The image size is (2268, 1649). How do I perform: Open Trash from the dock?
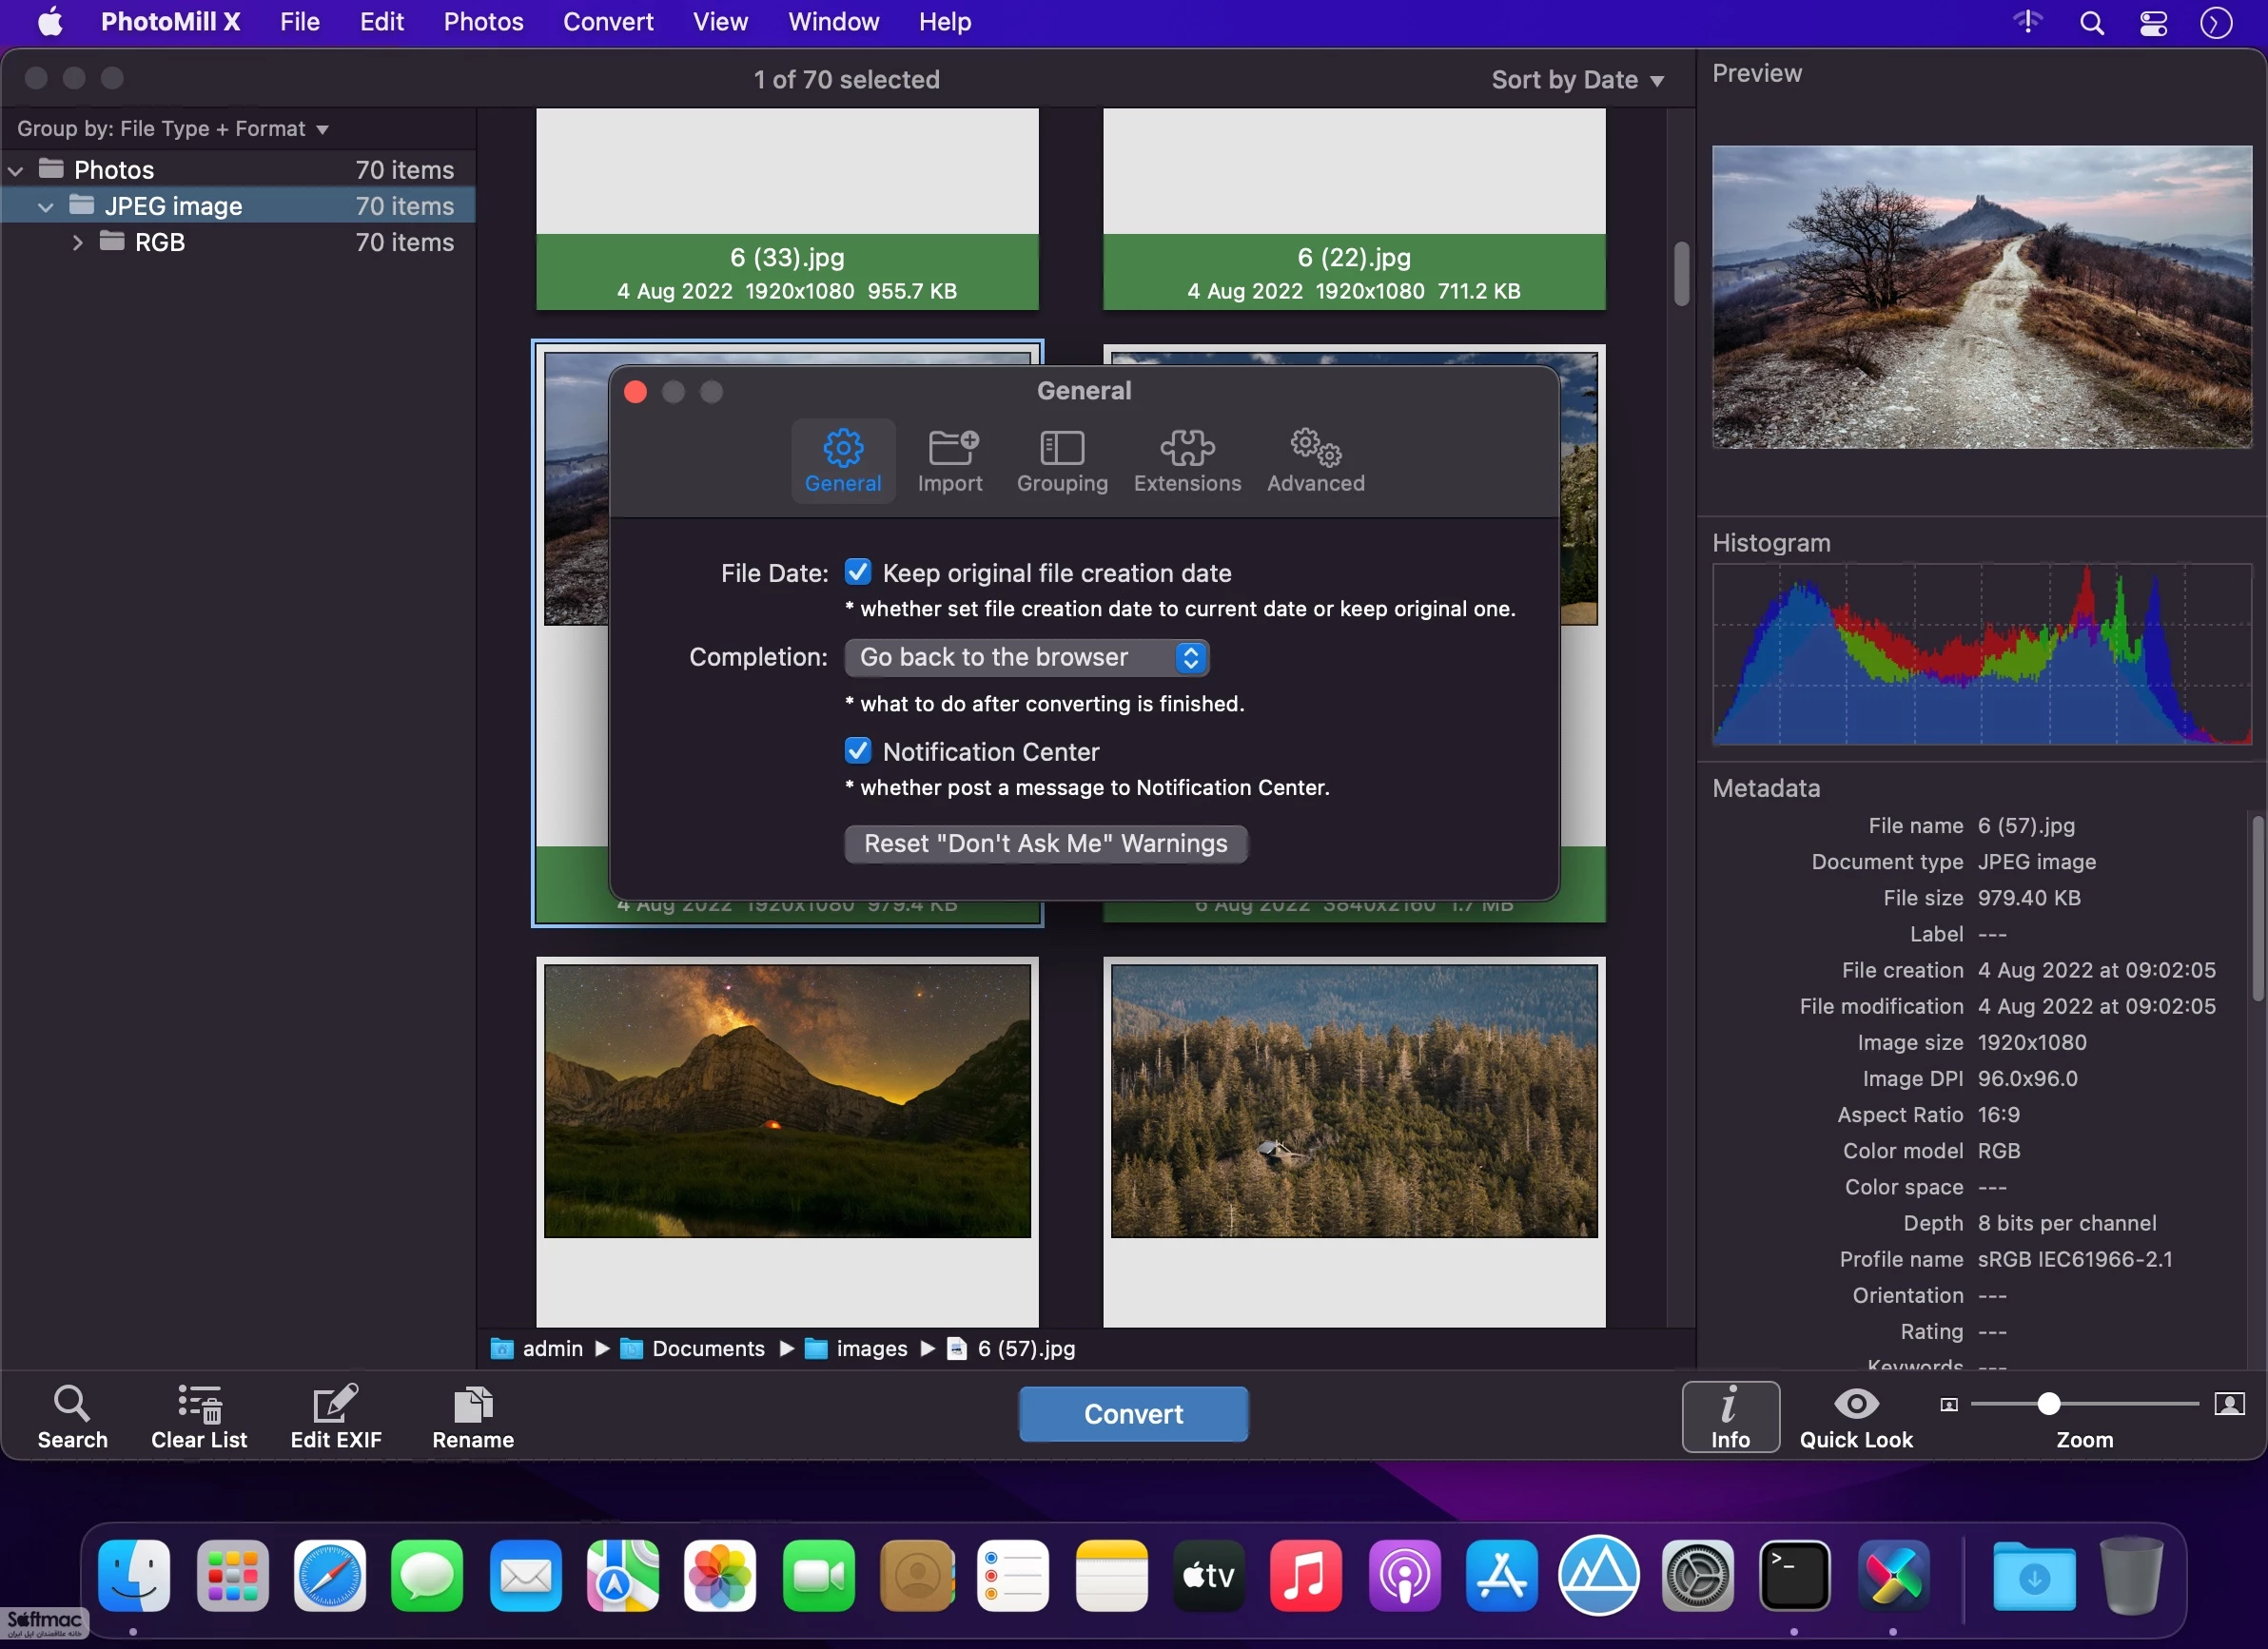click(x=2131, y=1576)
